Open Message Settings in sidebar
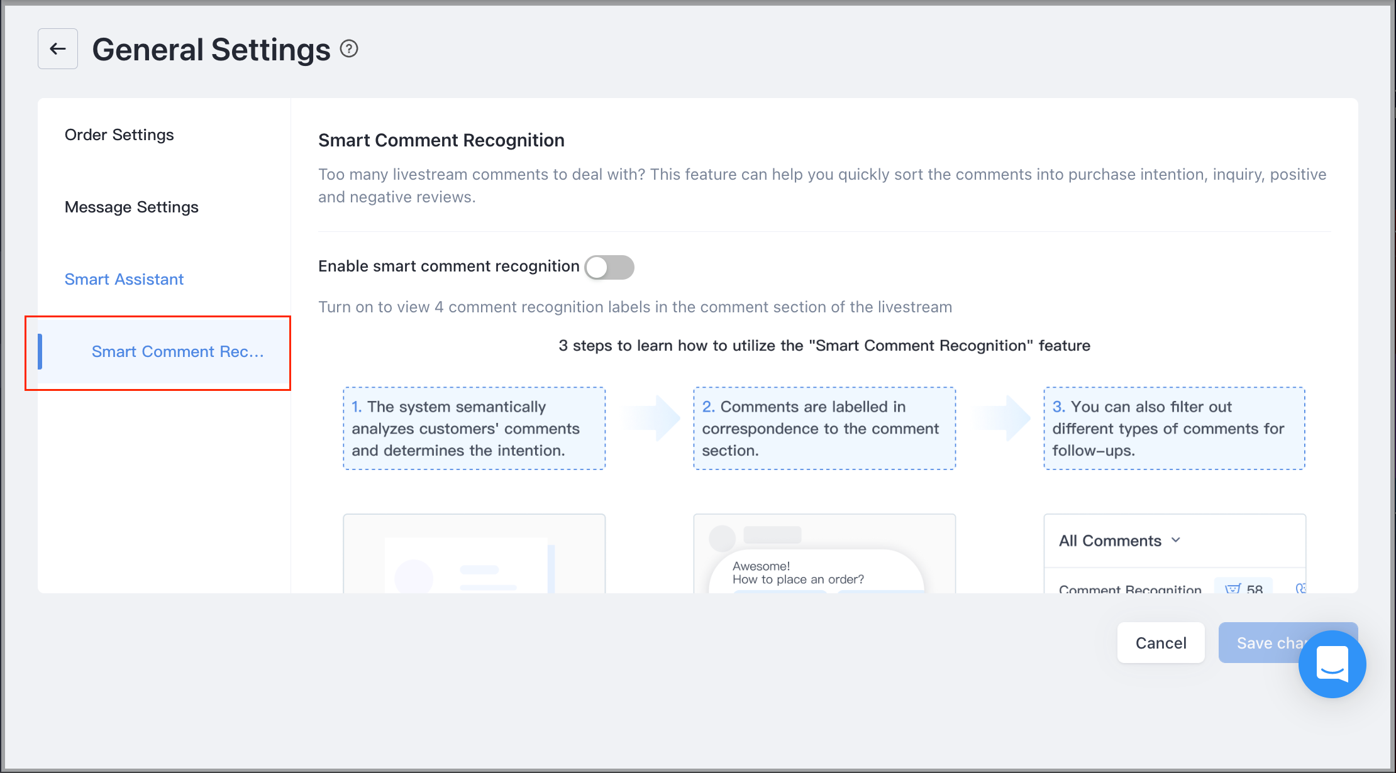The width and height of the screenshot is (1396, 773). tap(131, 207)
